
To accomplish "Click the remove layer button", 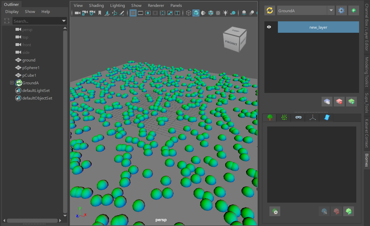I will [x=339, y=102].
